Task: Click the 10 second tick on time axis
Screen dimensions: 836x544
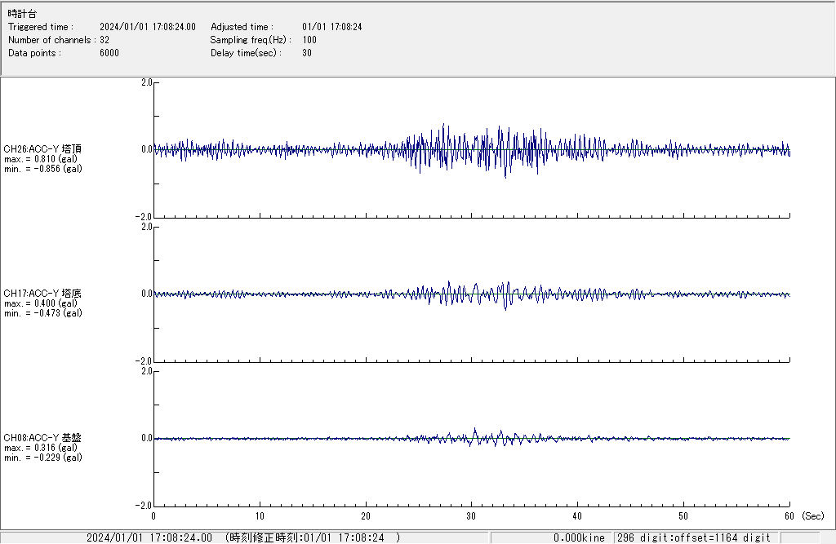Action: (x=260, y=515)
